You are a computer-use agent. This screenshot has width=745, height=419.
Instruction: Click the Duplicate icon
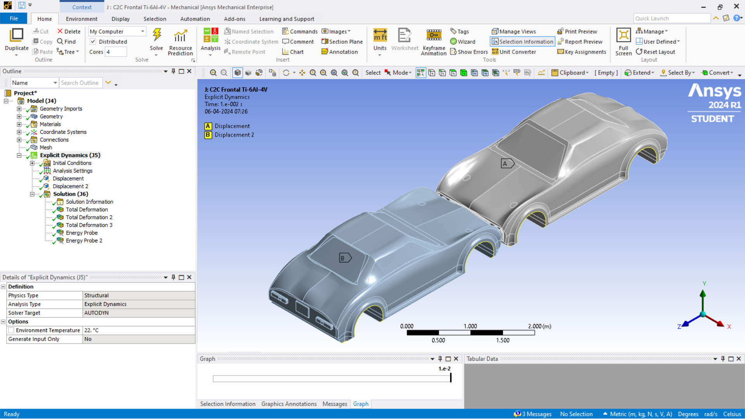pos(17,35)
